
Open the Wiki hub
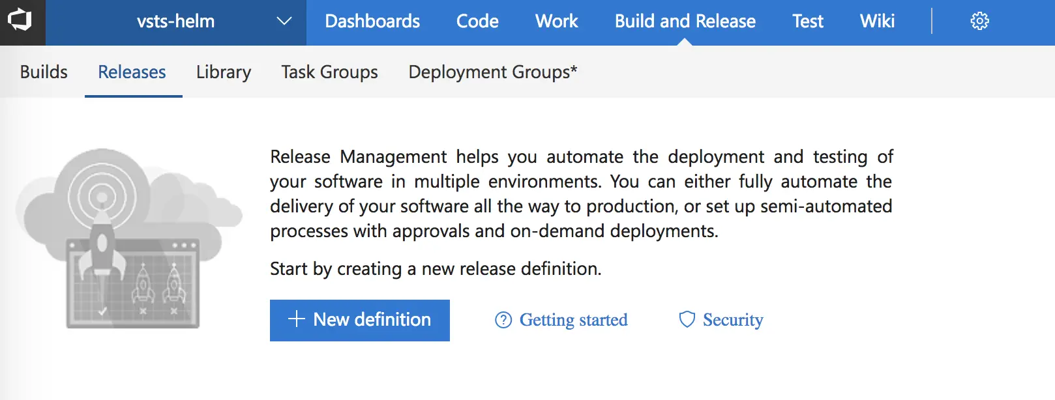coord(877,21)
